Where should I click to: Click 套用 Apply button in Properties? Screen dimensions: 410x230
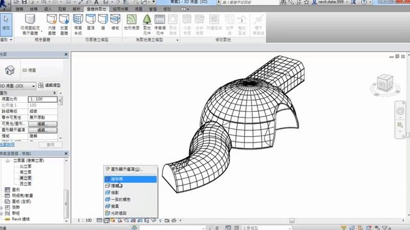[x=51, y=145]
